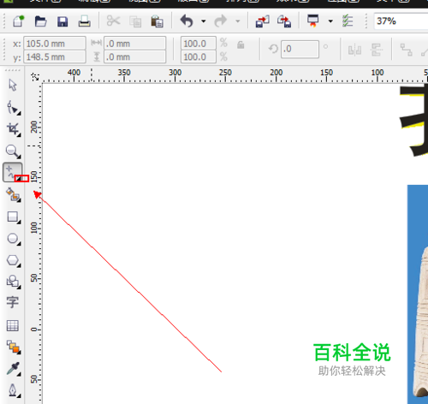Click the ruler origin corner icon
Image resolution: width=428 pixels, height=404 pixels.
click(x=35, y=77)
